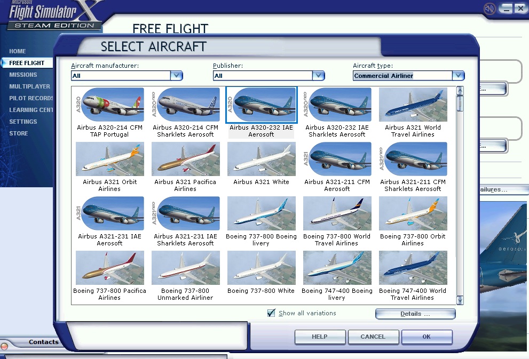The height and width of the screenshot is (359, 529).
Task: Click the Contacts status orb icon
Action: 4,346
